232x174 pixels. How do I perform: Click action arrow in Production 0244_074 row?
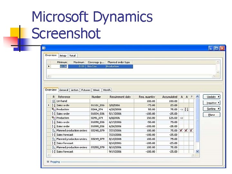181,110
